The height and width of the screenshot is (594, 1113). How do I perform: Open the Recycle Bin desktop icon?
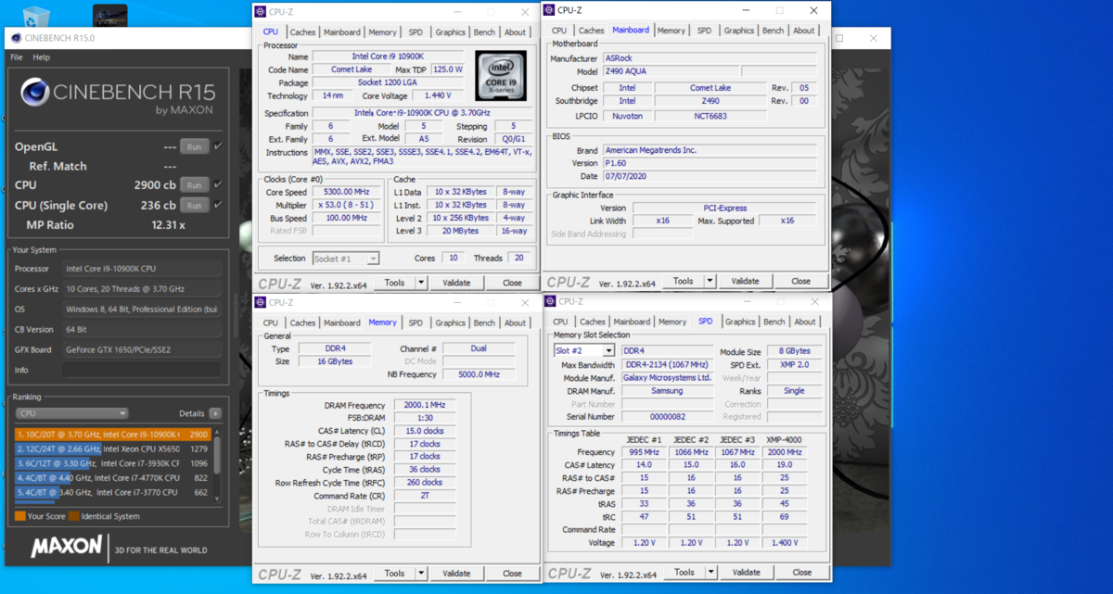pos(37,16)
